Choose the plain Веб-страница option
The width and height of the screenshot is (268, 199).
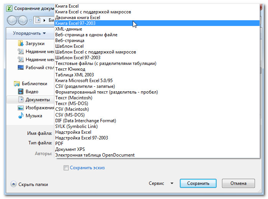(157, 40)
